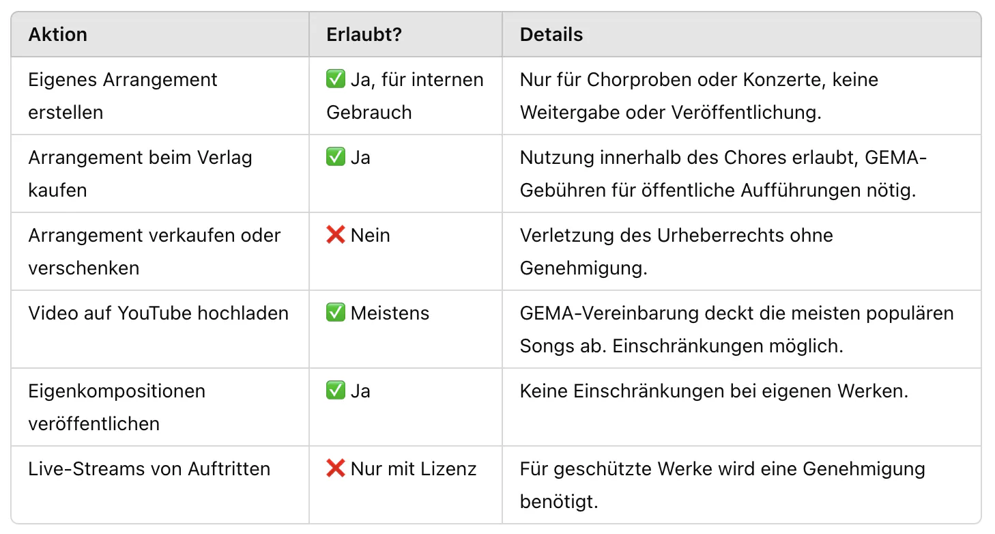Click the red cross beside "Nein"
995x534 pixels.
336,236
